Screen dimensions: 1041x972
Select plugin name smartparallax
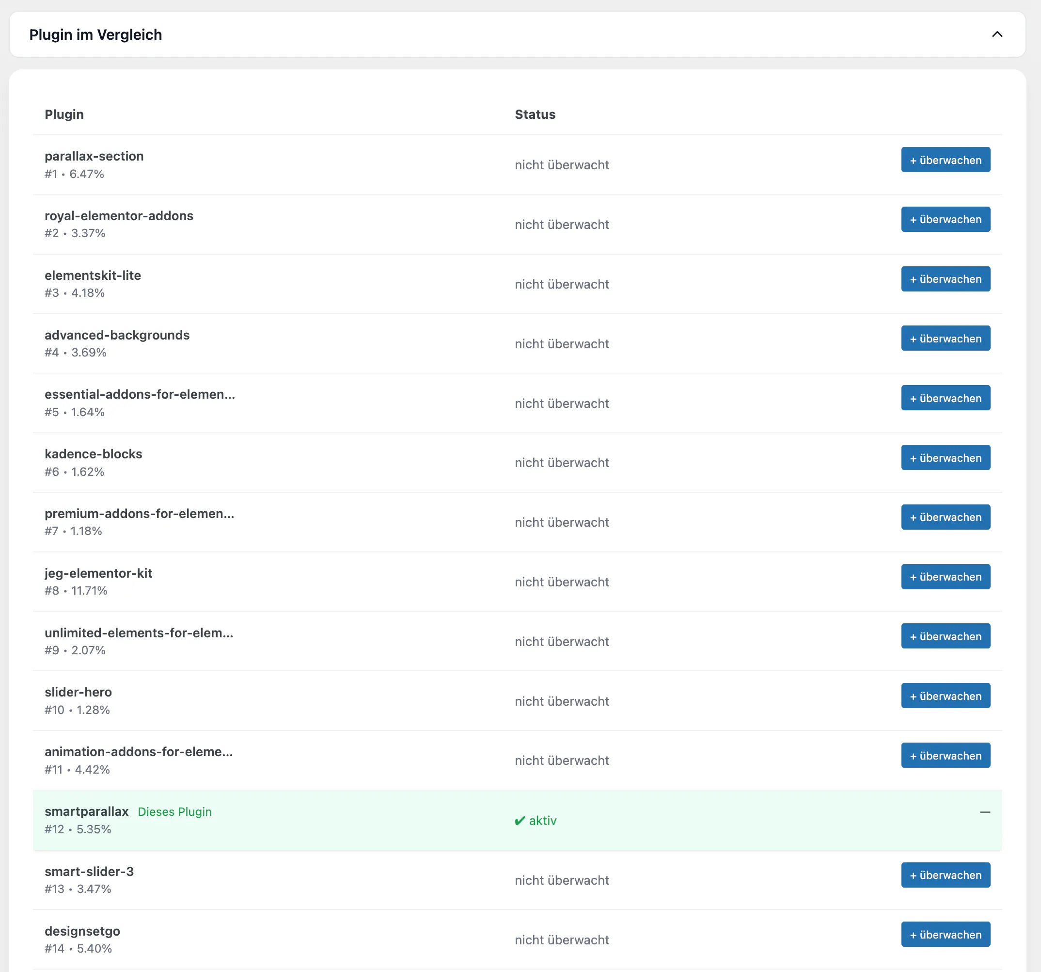tap(86, 811)
